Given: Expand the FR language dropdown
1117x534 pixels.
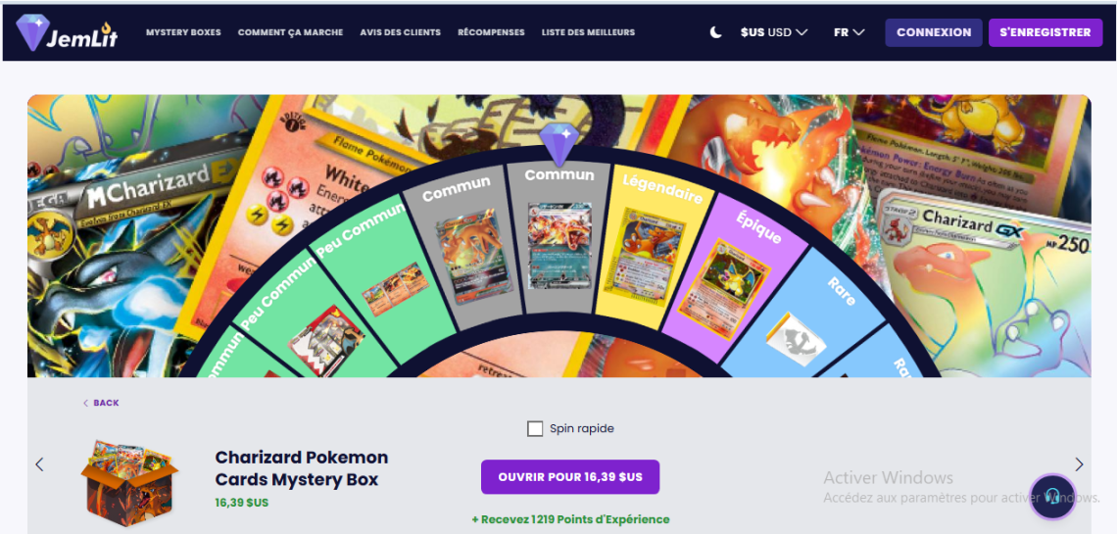Looking at the screenshot, I should coord(850,32).
